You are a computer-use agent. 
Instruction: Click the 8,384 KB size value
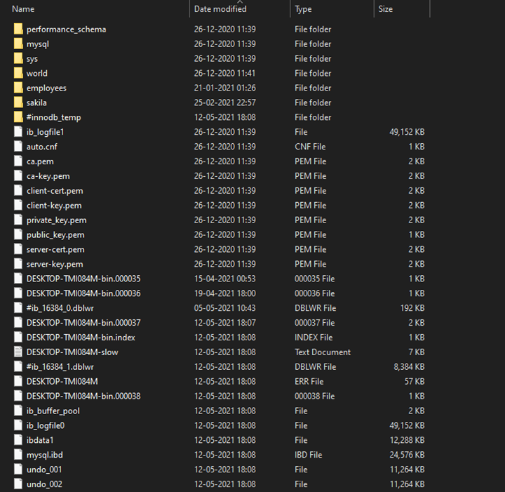coord(409,366)
